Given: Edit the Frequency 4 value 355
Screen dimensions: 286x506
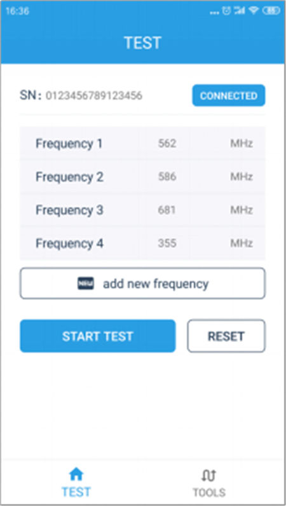Looking at the screenshot, I should coord(167,243).
